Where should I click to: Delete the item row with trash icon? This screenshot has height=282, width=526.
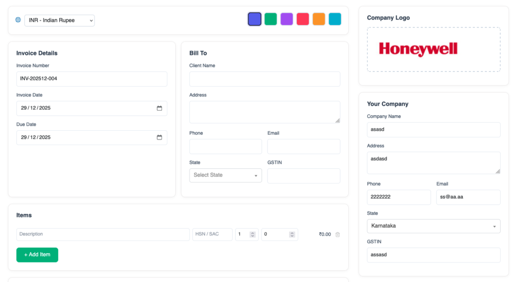[x=337, y=234]
